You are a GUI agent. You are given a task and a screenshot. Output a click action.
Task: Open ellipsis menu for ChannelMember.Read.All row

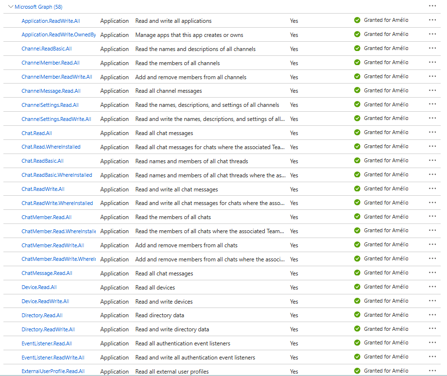(432, 62)
